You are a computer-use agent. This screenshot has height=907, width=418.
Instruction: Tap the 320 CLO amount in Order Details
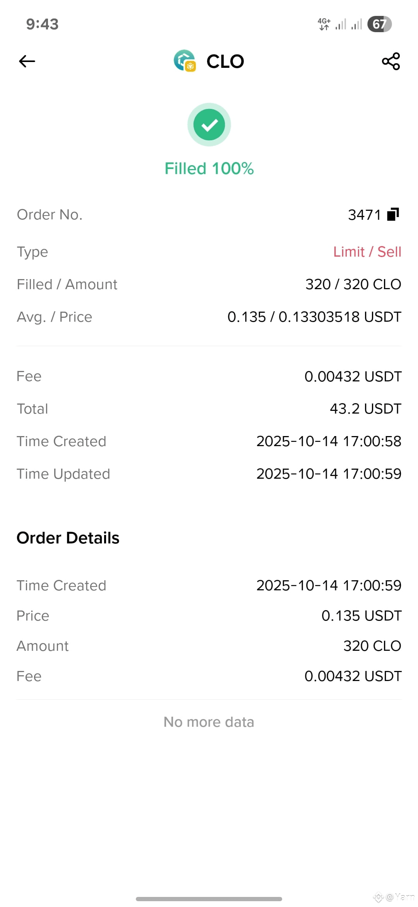372,646
